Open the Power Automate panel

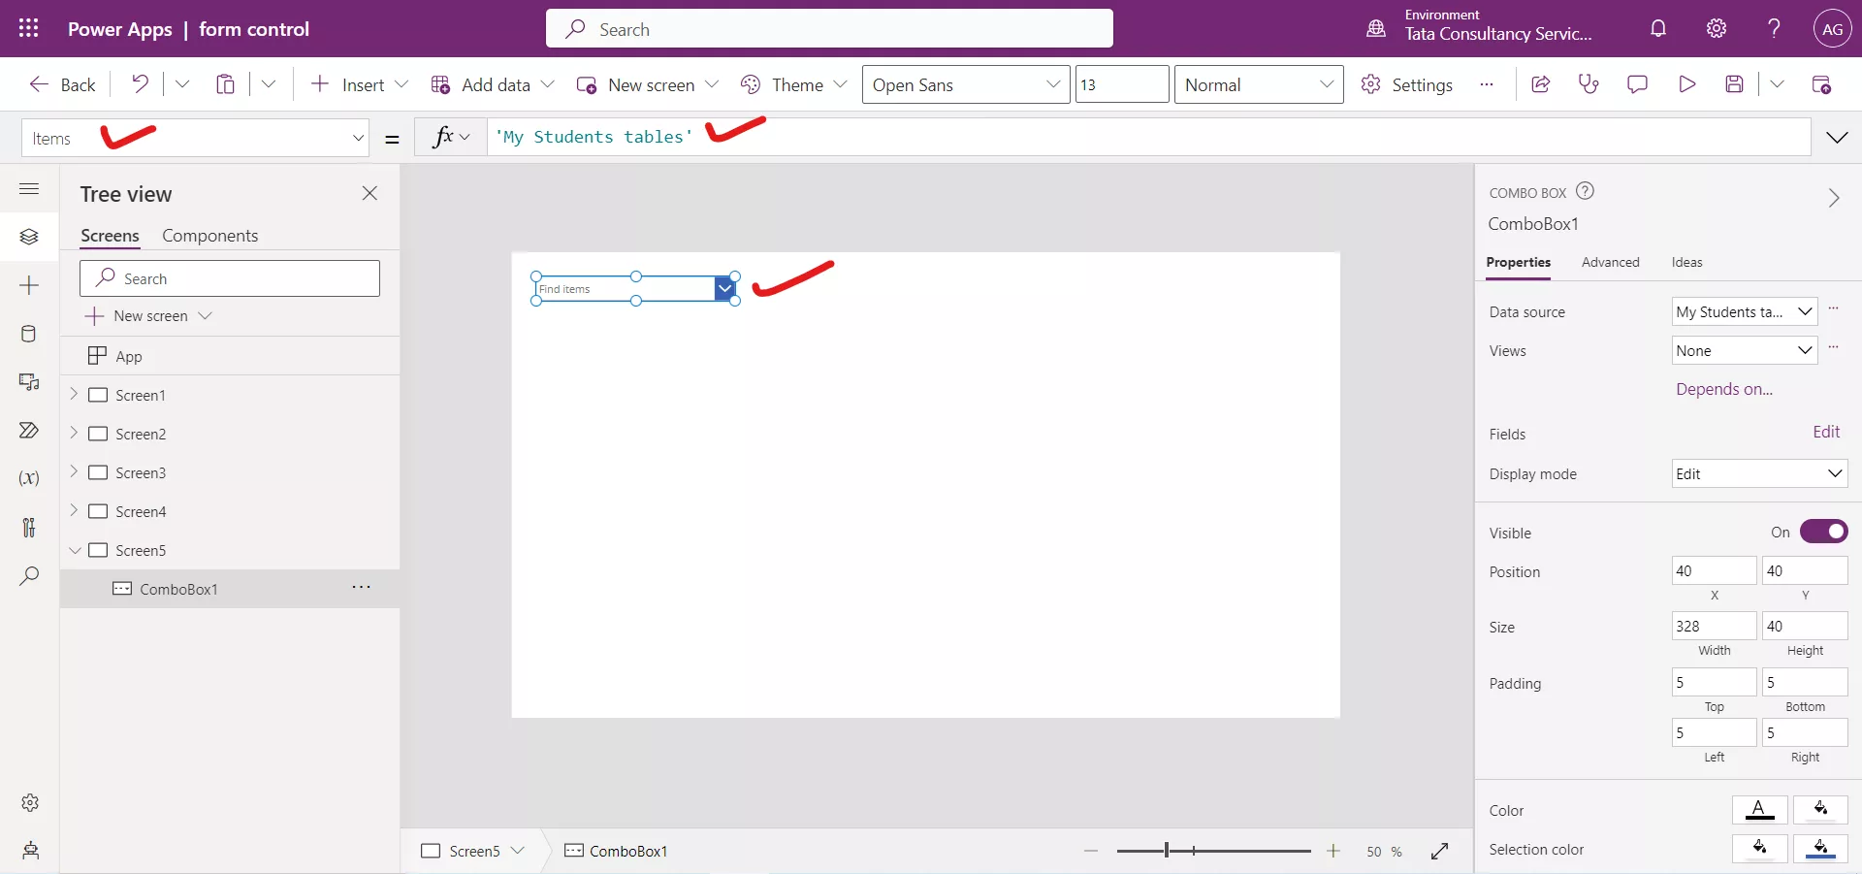coord(29,431)
